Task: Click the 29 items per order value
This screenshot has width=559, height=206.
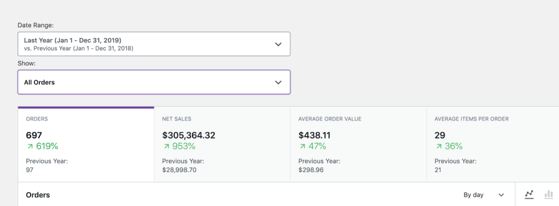Action: pos(440,136)
